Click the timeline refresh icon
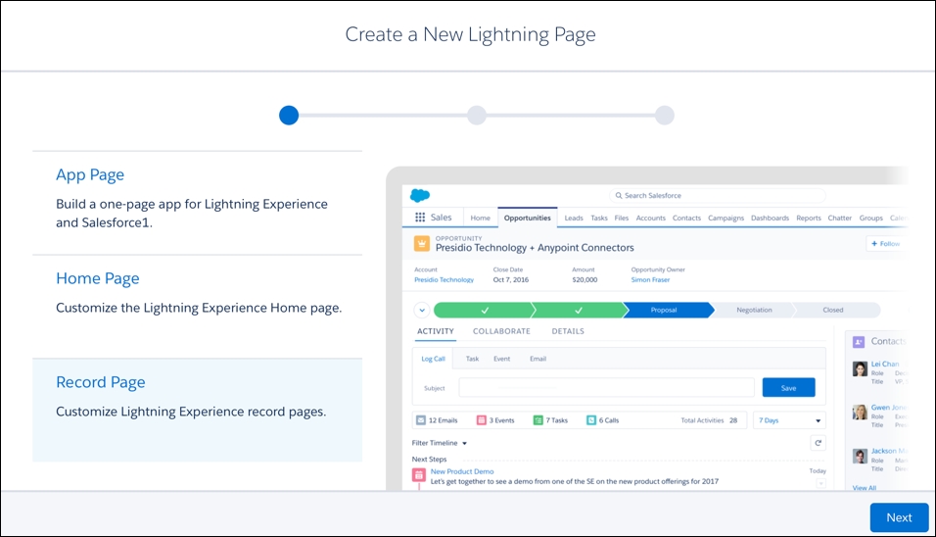Screen dimensions: 936x537 click(x=818, y=443)
